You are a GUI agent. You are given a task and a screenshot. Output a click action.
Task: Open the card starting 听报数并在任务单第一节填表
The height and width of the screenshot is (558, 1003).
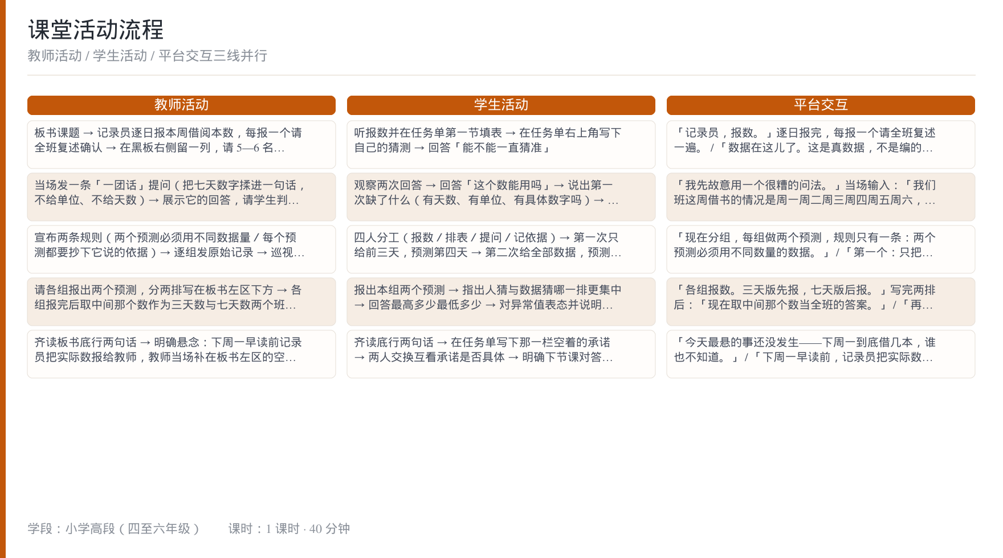(x=501, y=145)
